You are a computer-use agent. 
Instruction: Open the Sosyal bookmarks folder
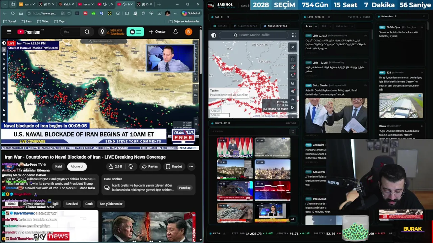pyautogui.click(x=9, y=21)
